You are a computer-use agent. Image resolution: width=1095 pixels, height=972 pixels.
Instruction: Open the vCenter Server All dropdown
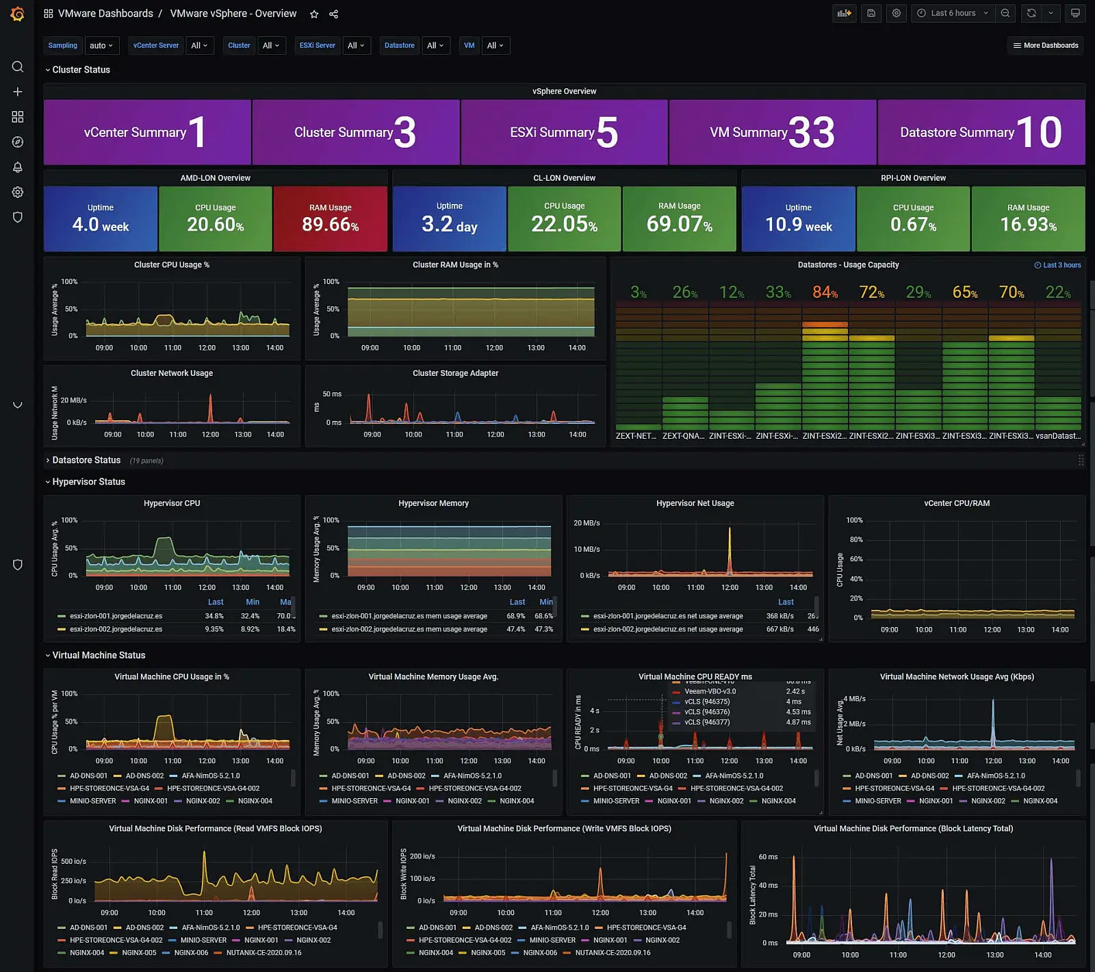(200, 46)
